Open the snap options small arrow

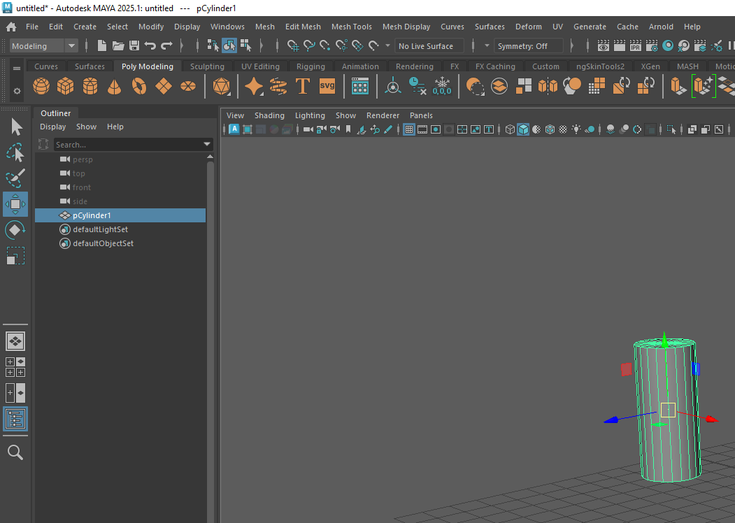pyautogui.click(x=387, y=45)
